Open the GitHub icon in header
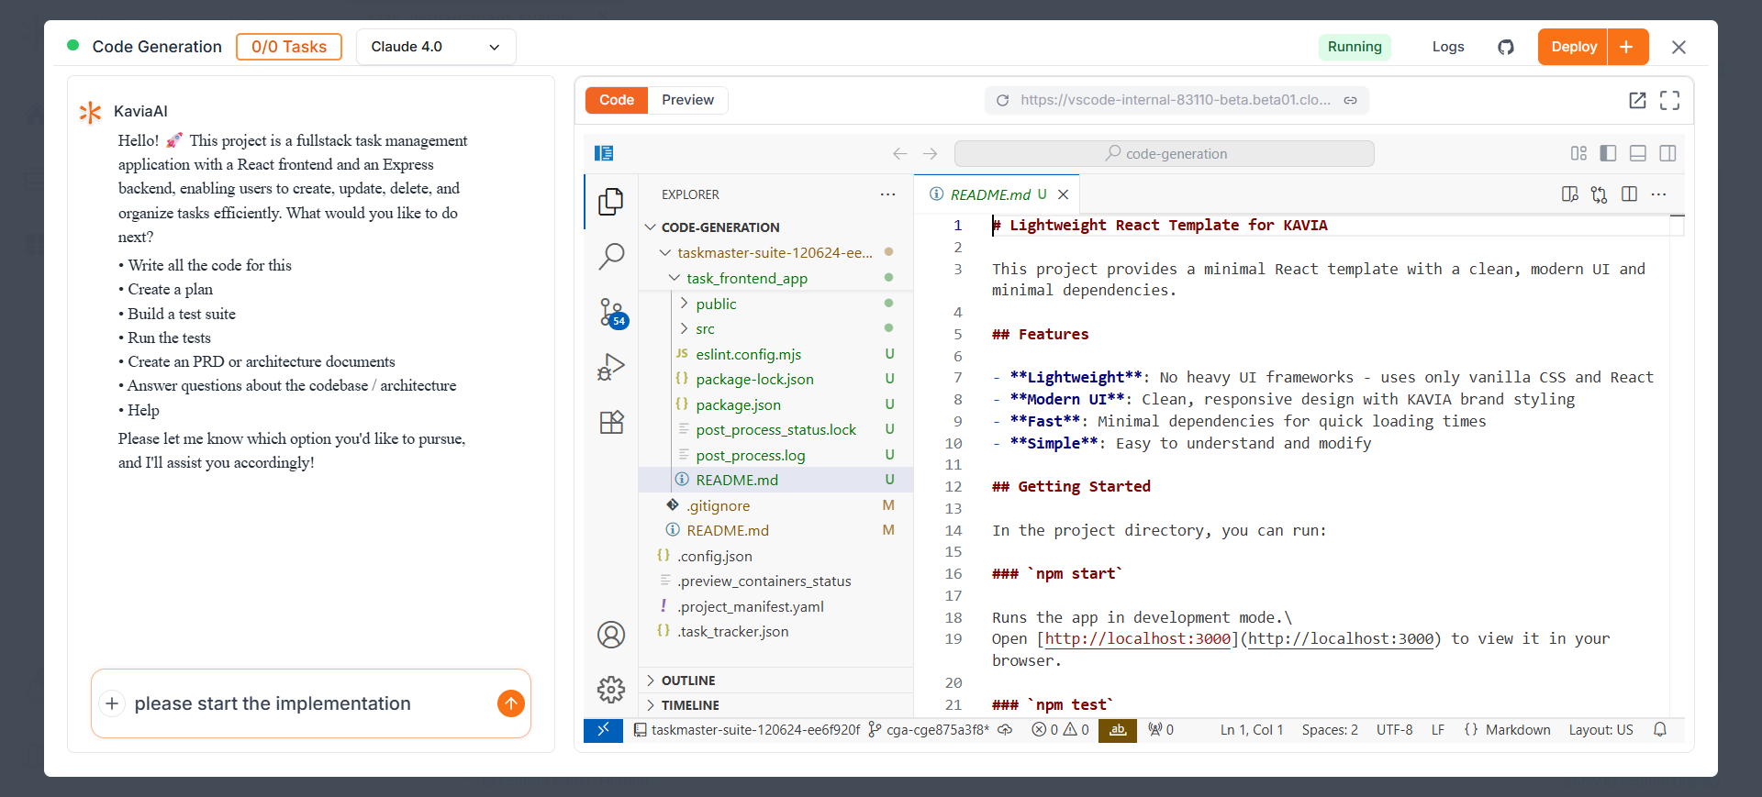Image resolution: width=1762 pixels, height=797 pixels. (1506, 47)
